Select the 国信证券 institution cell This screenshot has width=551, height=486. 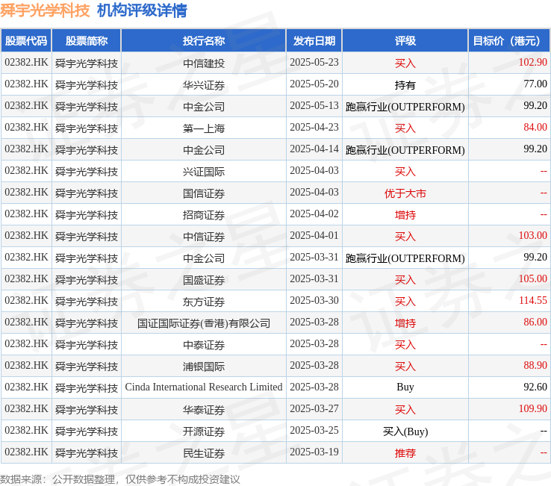point(204,193)
